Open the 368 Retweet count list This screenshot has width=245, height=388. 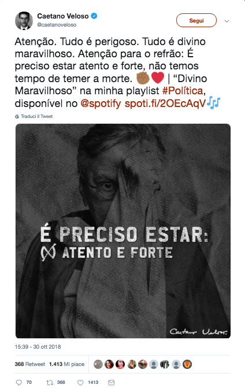pos(30,364)
